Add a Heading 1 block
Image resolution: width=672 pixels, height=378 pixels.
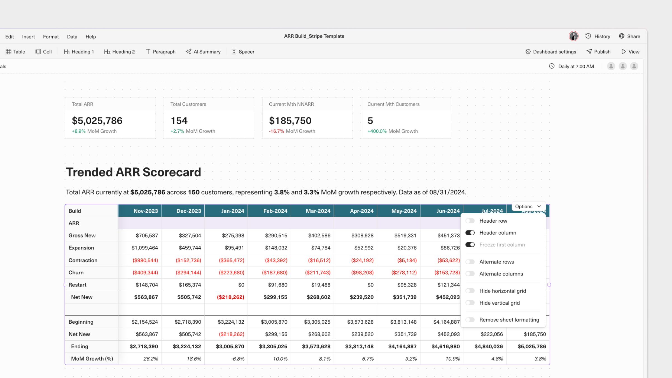coord(79,52)
